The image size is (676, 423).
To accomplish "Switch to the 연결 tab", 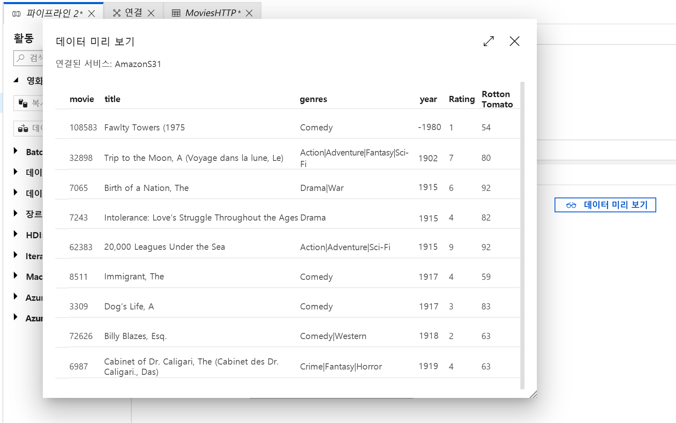I will [133, 13].
